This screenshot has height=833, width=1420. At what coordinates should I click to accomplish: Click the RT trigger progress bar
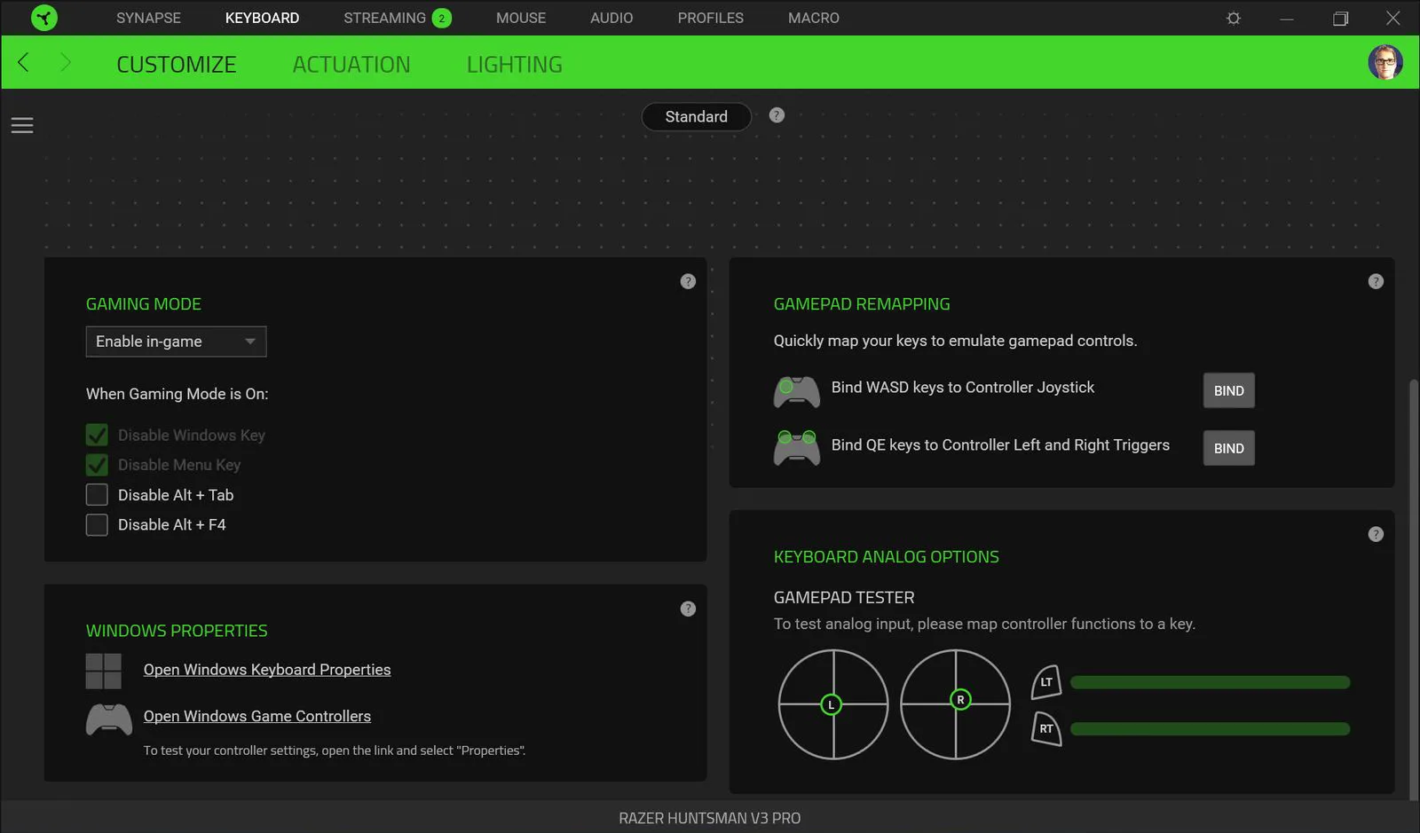(x=1210, y=728)
